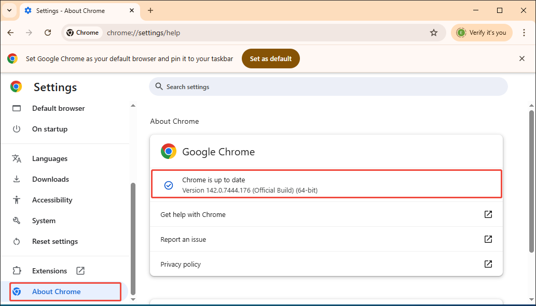Open the Chrome site info chip in the address bar
This screenshot has width=536, height=306.
click(x=82, y=32)
